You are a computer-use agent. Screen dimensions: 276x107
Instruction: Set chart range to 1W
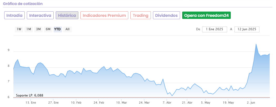(x=19, y=29)
